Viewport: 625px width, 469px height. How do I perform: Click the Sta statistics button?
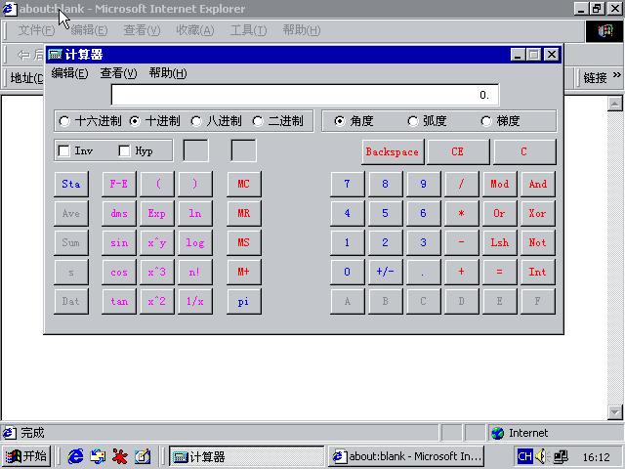71,184
